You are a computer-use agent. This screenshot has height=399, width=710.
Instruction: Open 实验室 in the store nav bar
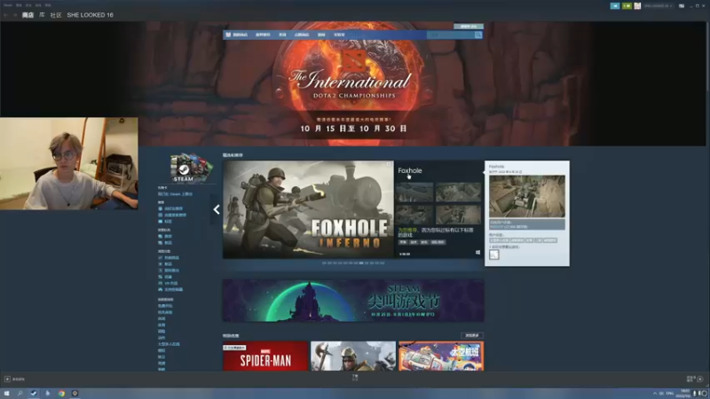[339, 35]
